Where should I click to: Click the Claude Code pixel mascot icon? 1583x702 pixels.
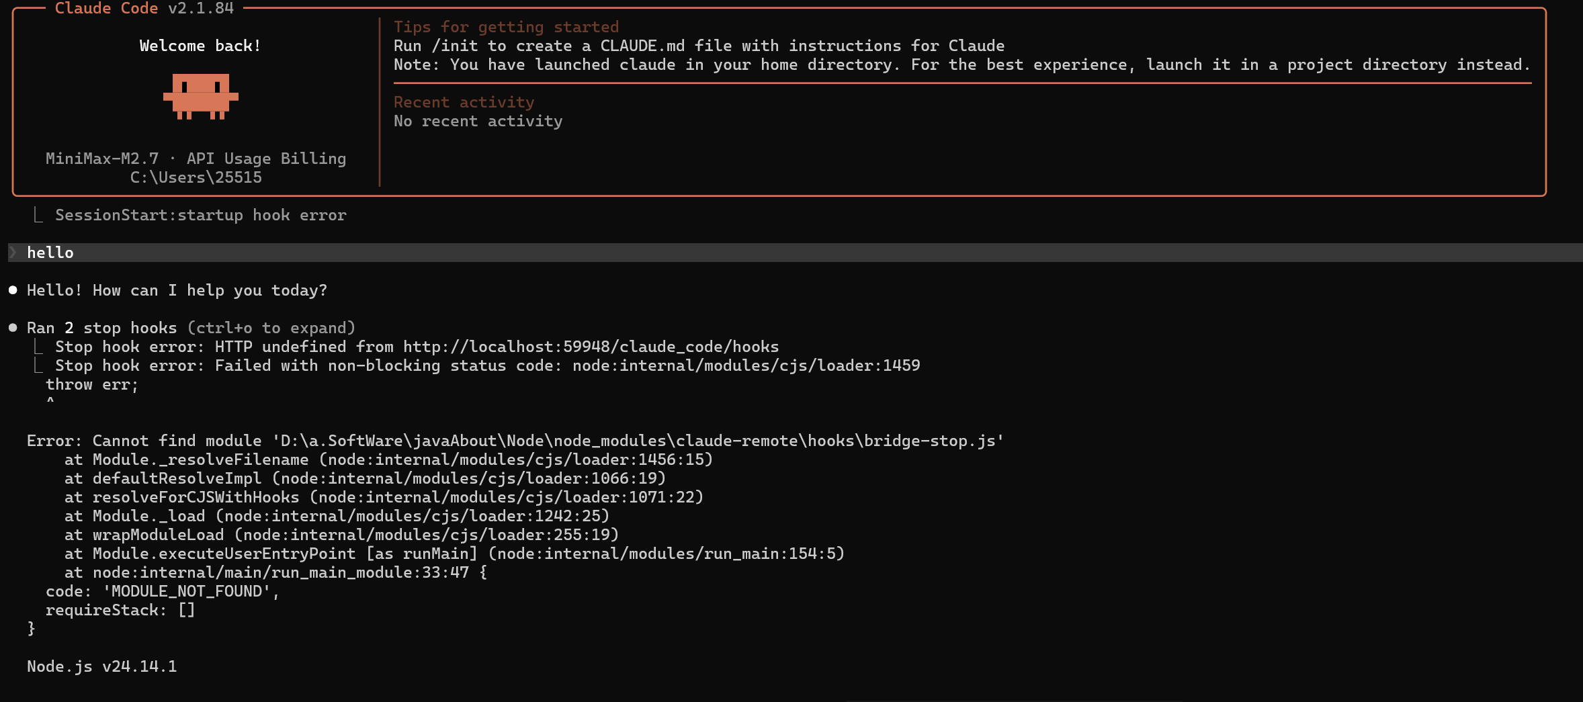pyautogui.click(x=200, y=97)
